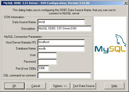Open the Help button
Screen dimensions: 129x92
click(x=114, y=86)
